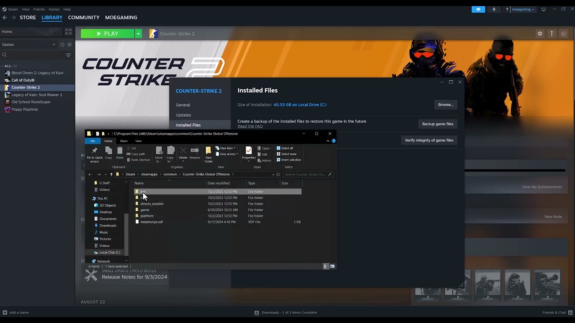Click the Rename icon in Organize group
Image resolution: width=575 pixels, height=323 pixels.
195,153
